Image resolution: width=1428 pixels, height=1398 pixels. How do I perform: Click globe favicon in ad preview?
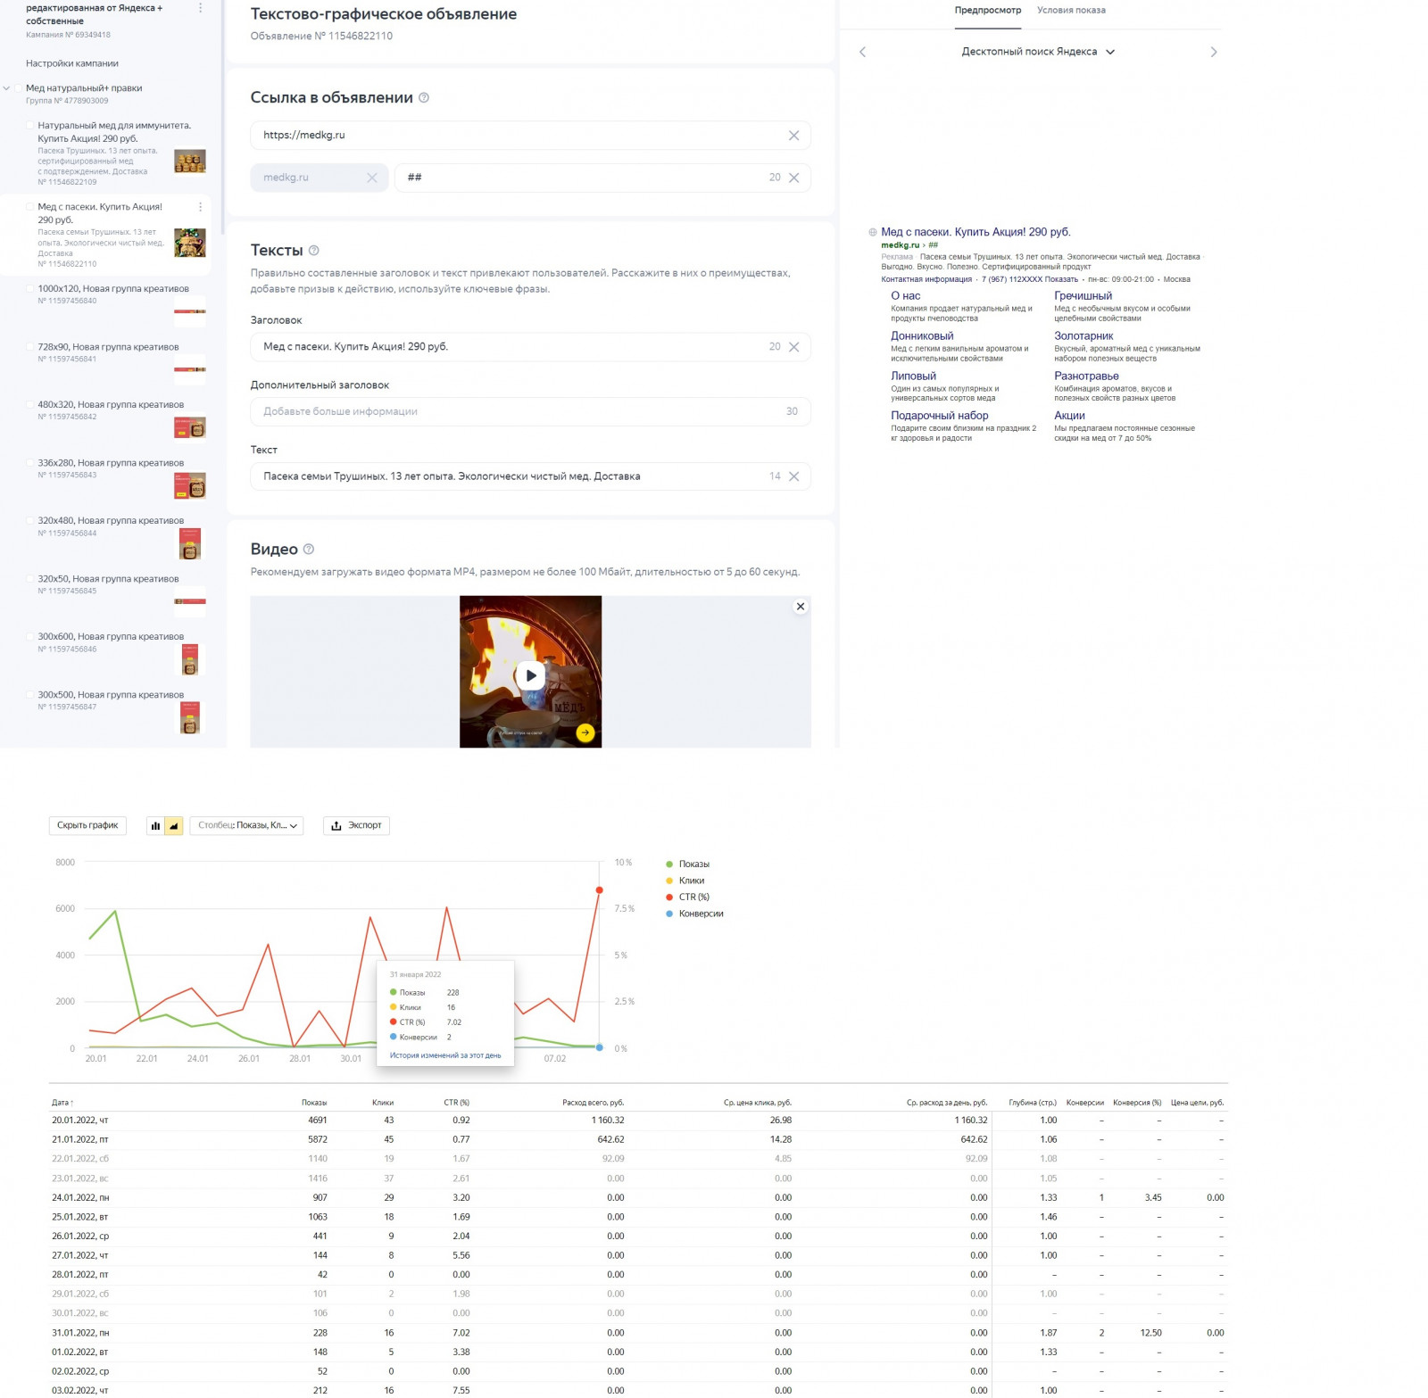pyautogui.click(x=873, y=232)
